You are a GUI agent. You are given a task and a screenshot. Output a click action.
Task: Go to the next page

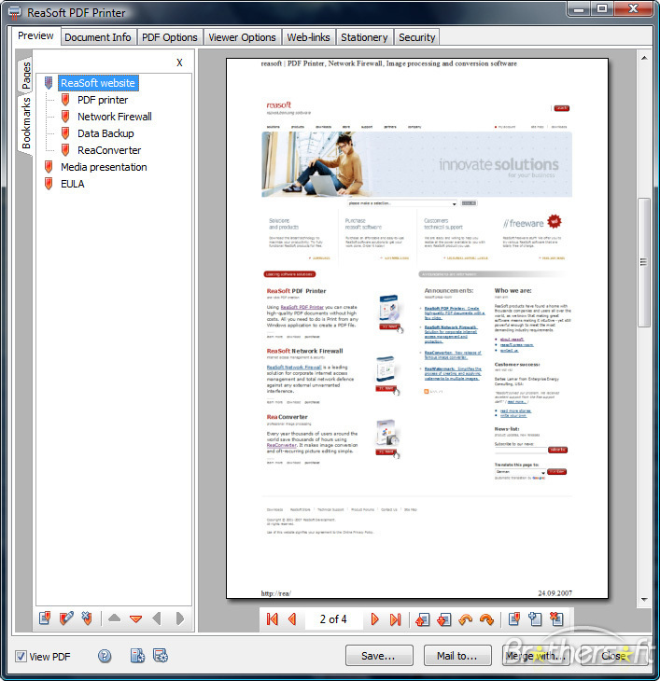click(374, 618)
